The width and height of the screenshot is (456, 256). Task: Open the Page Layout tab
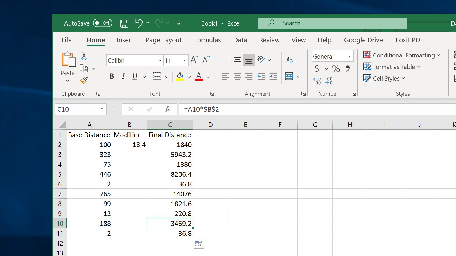pyautogui.click(x=164, y=40)
